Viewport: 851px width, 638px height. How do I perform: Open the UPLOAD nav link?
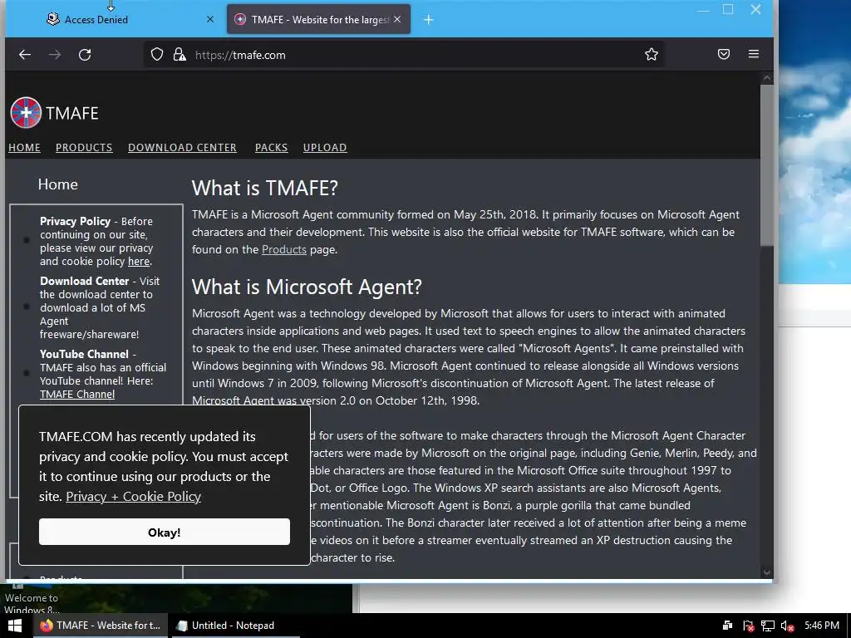(325, 148)
